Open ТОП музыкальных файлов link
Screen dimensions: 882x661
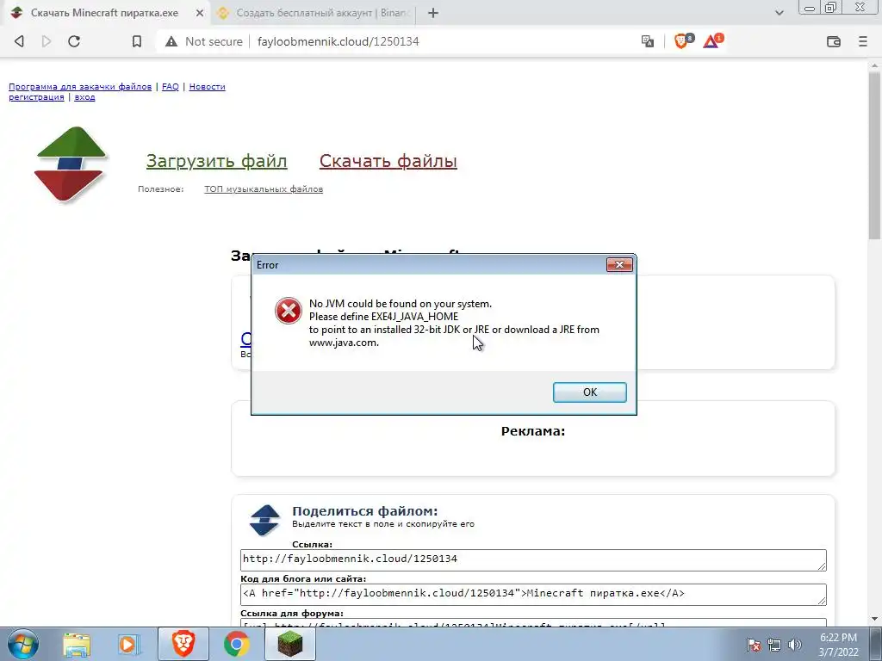[x=264, y=188]
